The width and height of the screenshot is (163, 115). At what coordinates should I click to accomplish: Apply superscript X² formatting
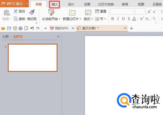[x=142, y=19]
